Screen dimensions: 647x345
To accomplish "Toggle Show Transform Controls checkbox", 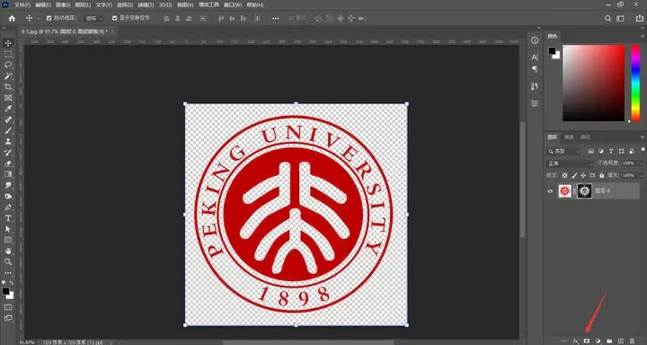I will pos(115,18).
